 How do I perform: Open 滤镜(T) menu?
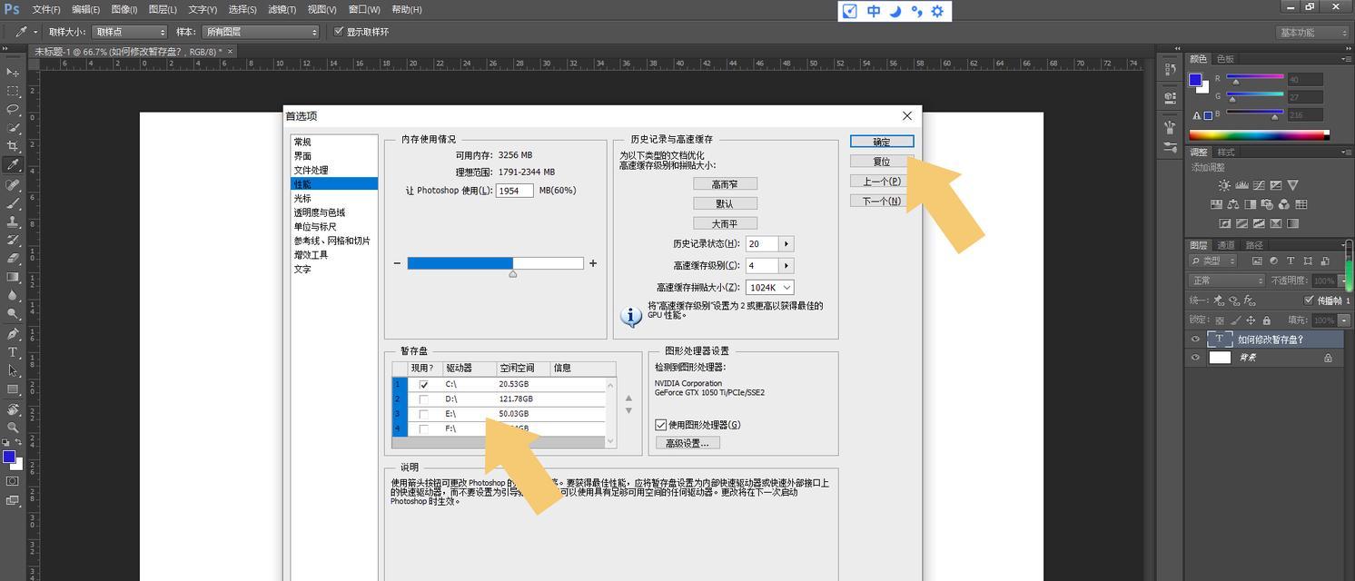282,9
